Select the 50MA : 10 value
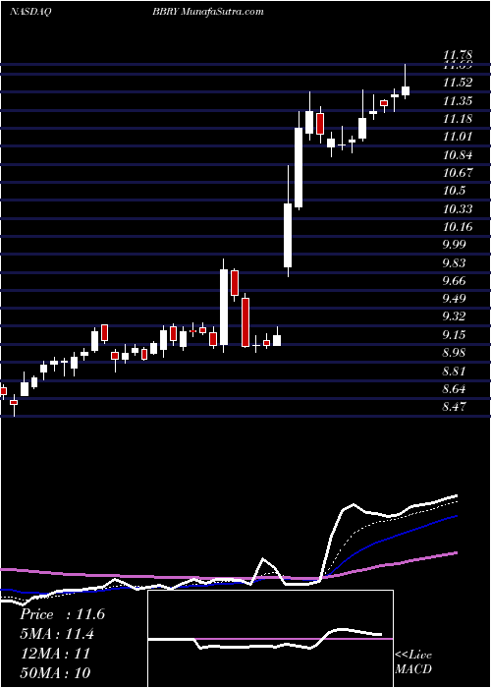This screenshot has height=688, width=491. pos(55,672)
